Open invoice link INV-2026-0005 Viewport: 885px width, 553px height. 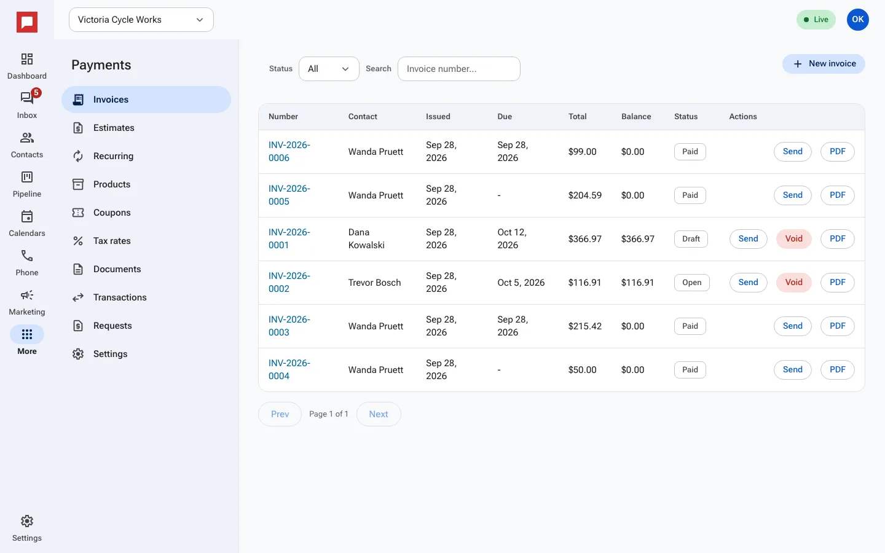point(289,195)
